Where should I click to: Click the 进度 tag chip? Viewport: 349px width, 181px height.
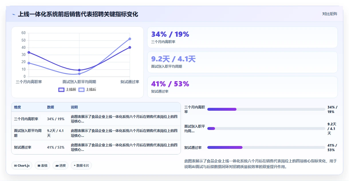(x=60, y=166)
